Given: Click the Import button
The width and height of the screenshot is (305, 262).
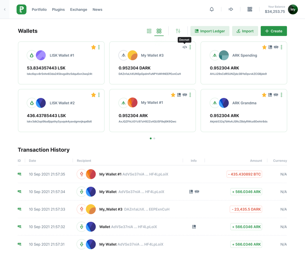Looking at the screenshot, I should [245, 31].
